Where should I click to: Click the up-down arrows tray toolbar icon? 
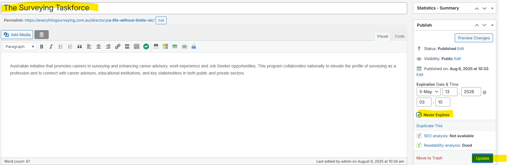click(156, 46)
